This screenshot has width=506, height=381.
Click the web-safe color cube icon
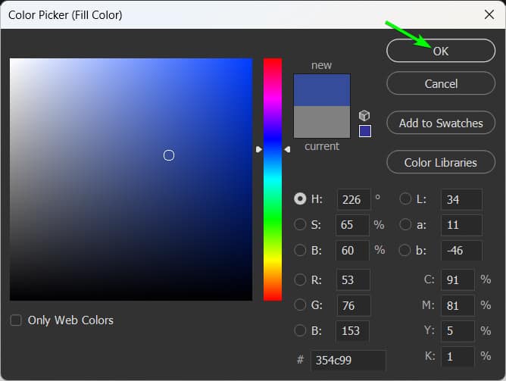(364, 115)
